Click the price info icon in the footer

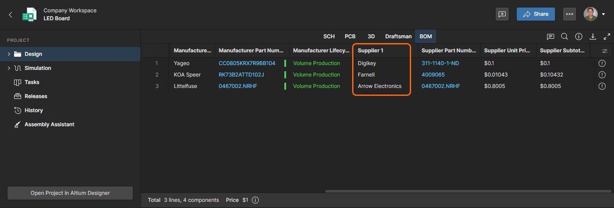click(x=255, y=200)
